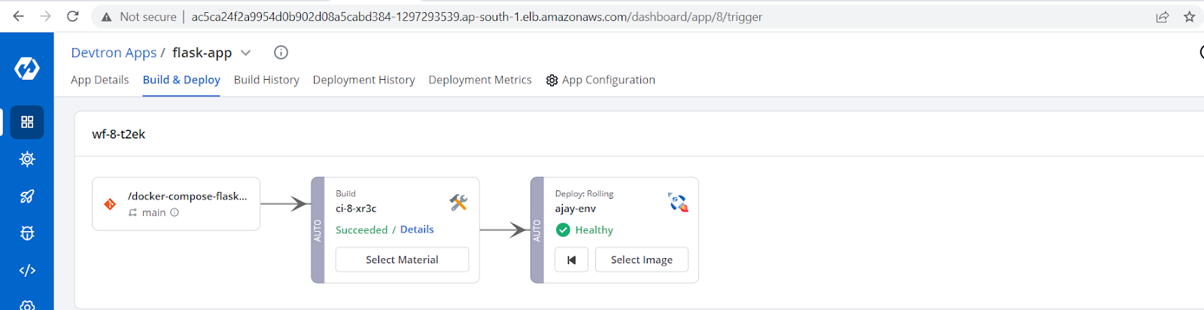Open App Configuration tab
The width and height of the screenshot is (1204, 310).
coord(600,80)
